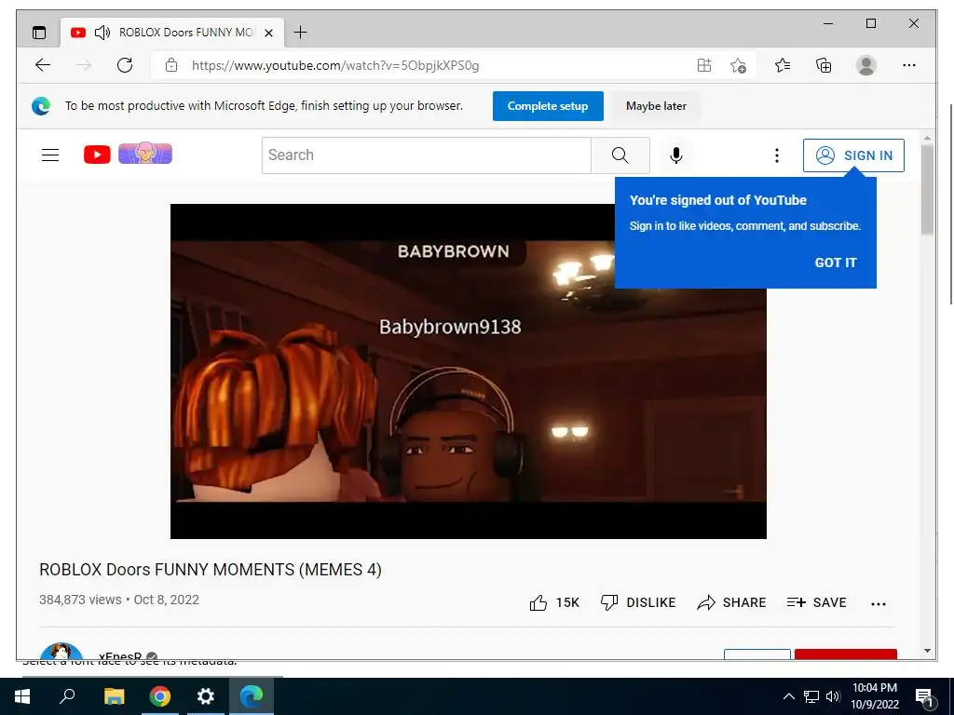954x715 pixels.
Task: Refresh the current page
Action: 125,65
